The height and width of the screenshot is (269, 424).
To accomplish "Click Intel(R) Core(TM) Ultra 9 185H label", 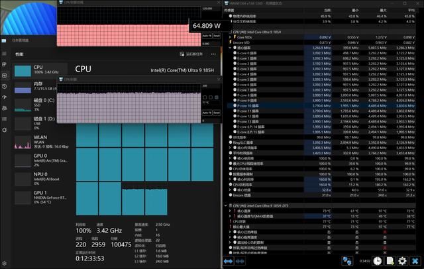I will 182,70.
